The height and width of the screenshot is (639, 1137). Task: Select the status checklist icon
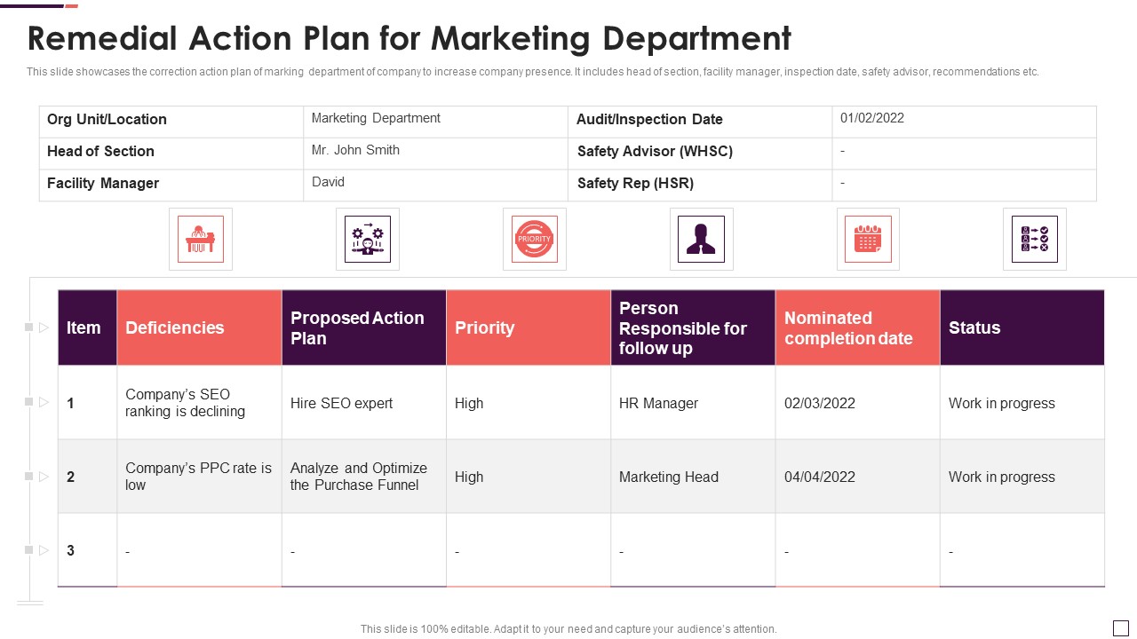pyautogui.click(x=1035, y=239)
